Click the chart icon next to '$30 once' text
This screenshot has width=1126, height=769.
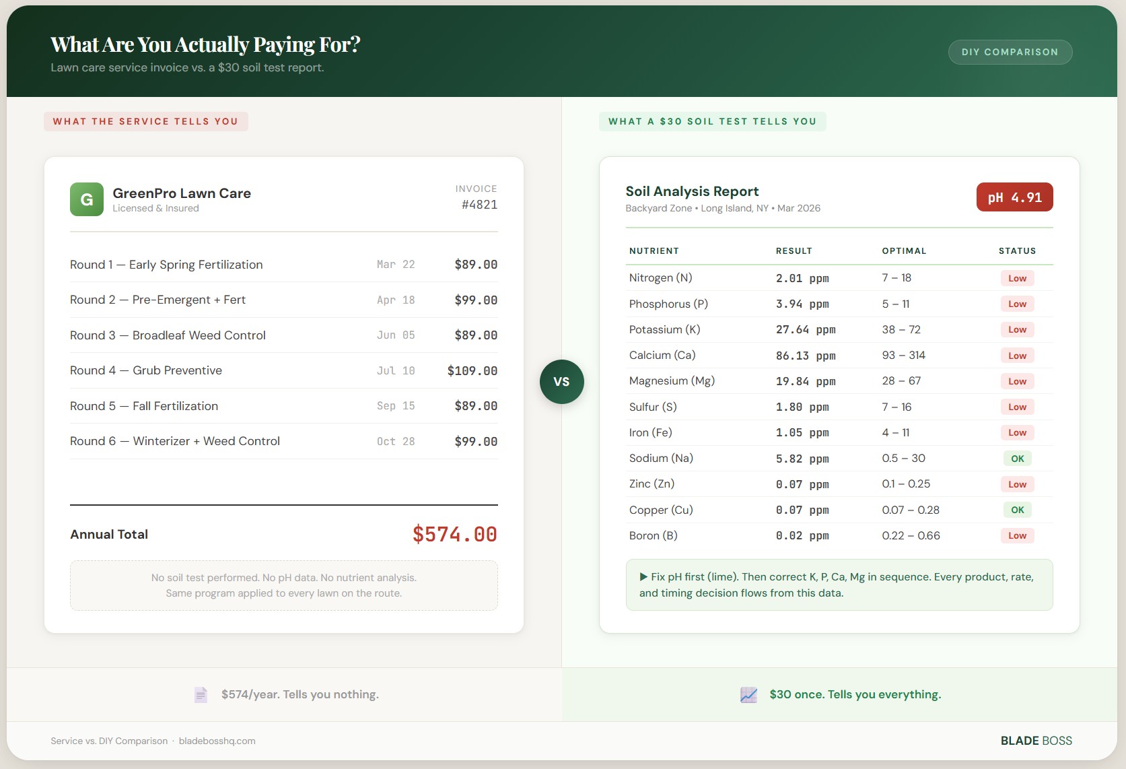point(748,694)
